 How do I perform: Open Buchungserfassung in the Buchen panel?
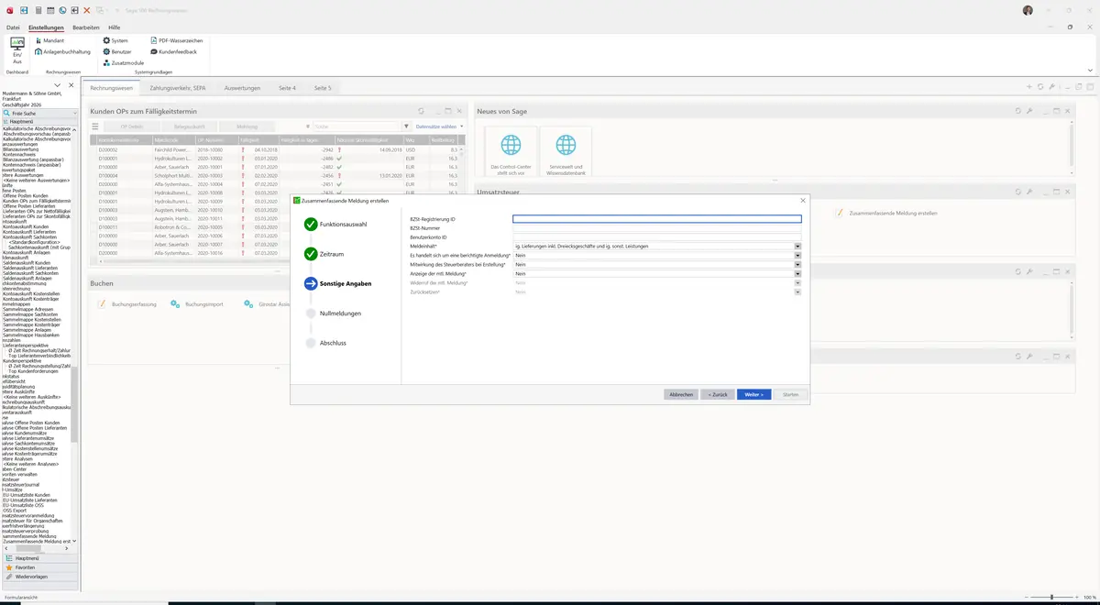tap(127, 303)
